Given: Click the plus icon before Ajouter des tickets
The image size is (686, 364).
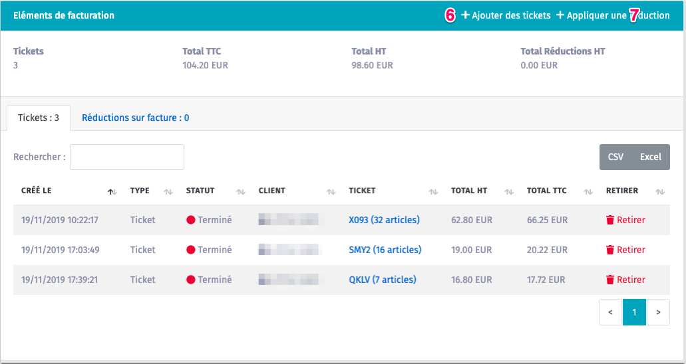Looking at the screenshot, I should tap(465, 15).
